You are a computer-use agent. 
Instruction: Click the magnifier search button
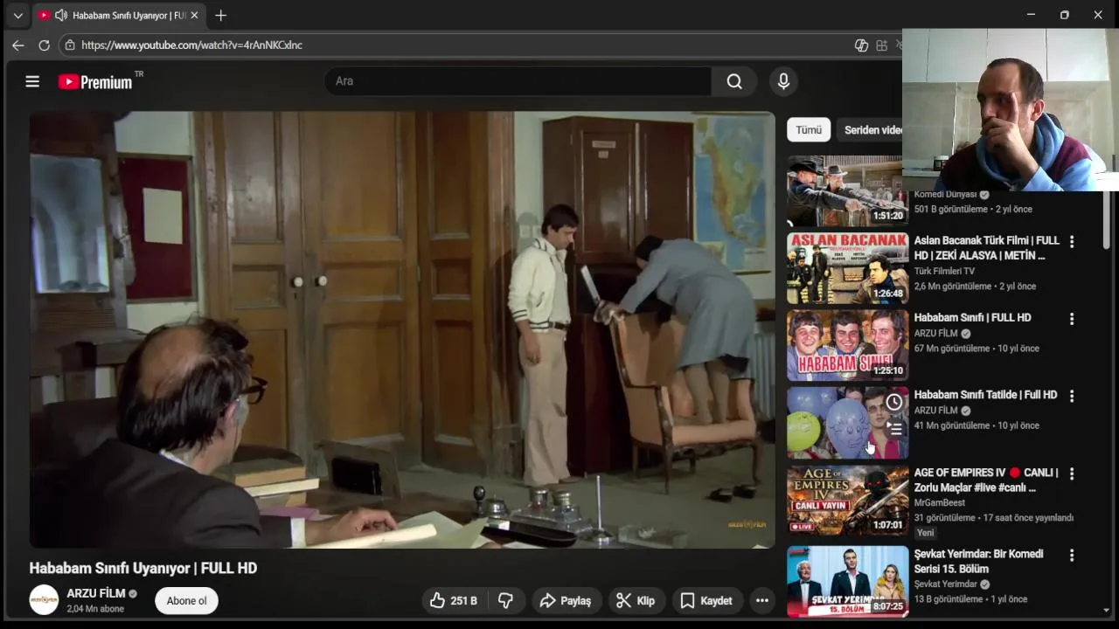pos(734,81)
